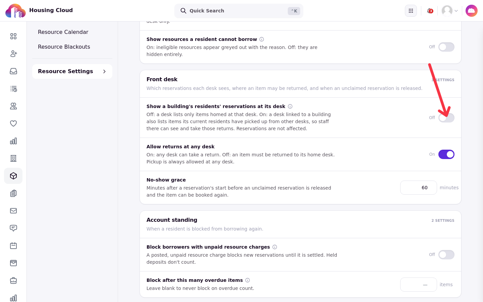Open the briefcase icon in sidebar
The height and width of the screenshot is (302, 483).
(13, 281)
